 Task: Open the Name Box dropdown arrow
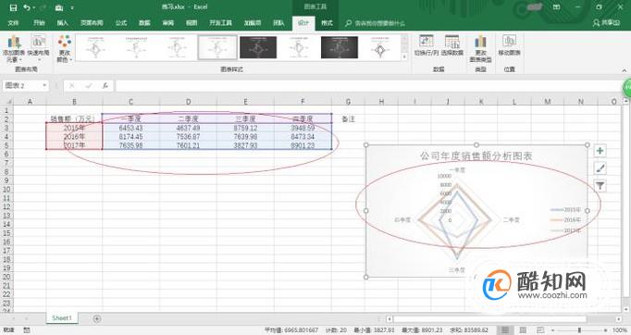coord(44,85)
